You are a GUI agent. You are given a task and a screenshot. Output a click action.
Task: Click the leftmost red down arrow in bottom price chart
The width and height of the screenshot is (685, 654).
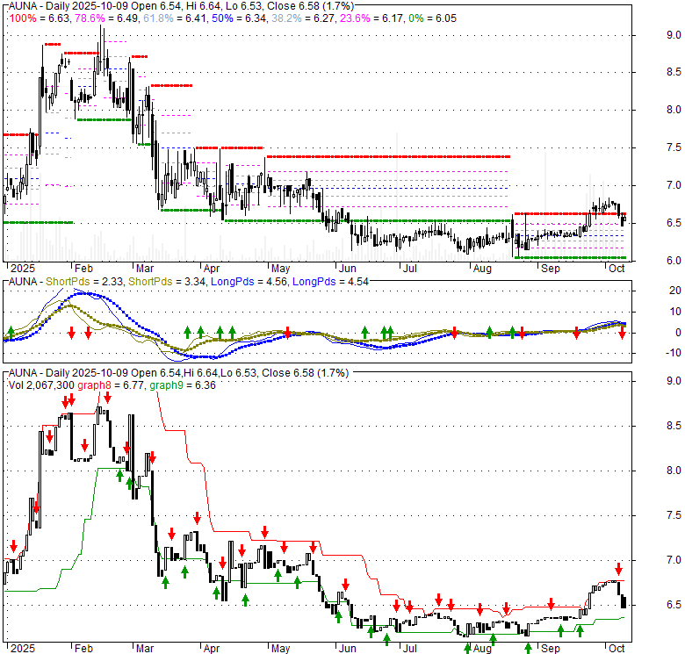click(x=13, y=546)
